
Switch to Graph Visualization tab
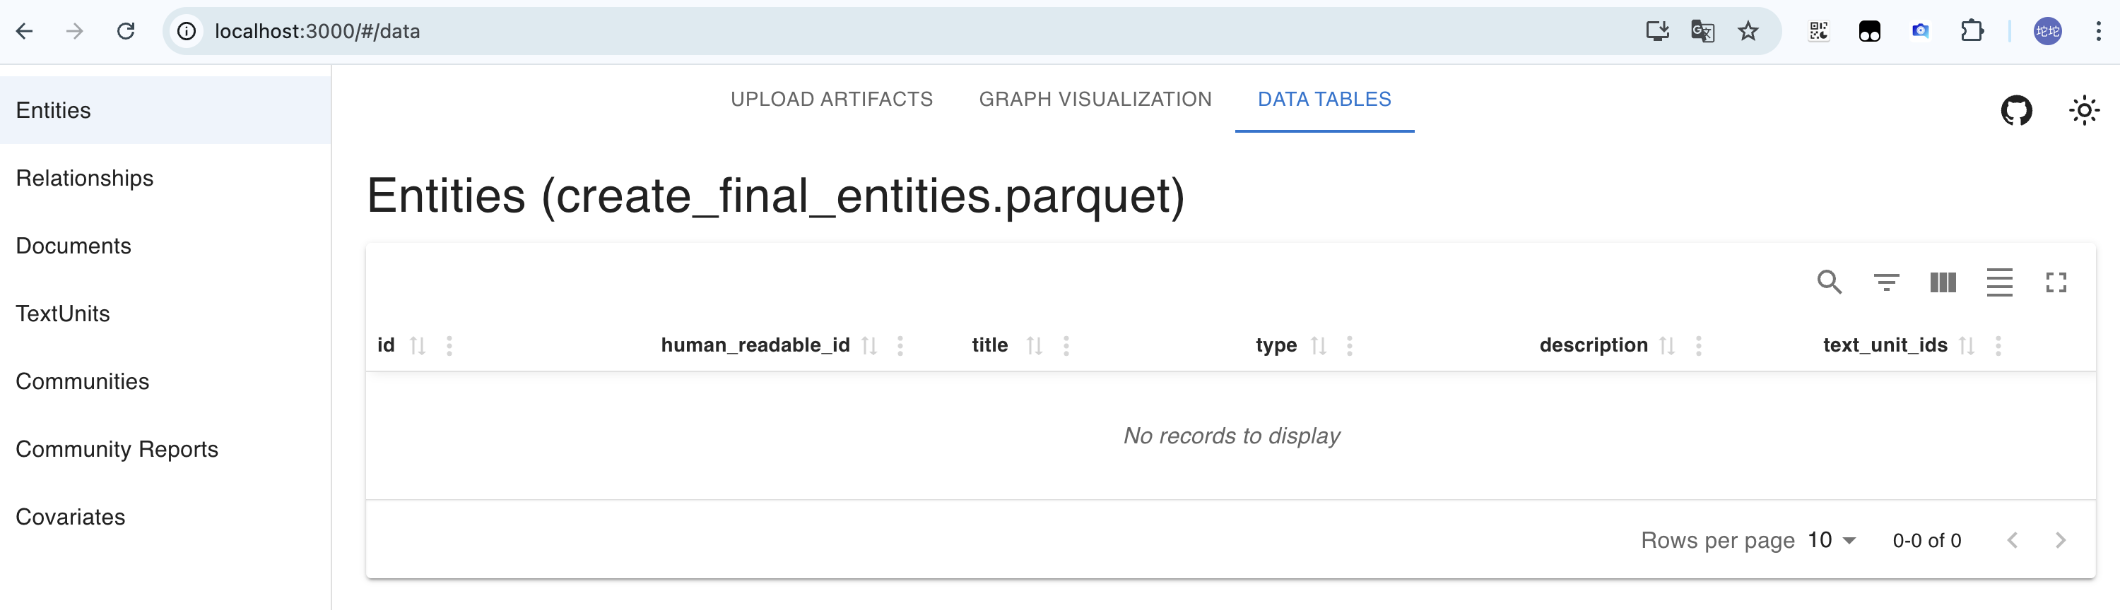pos(1095,100)
